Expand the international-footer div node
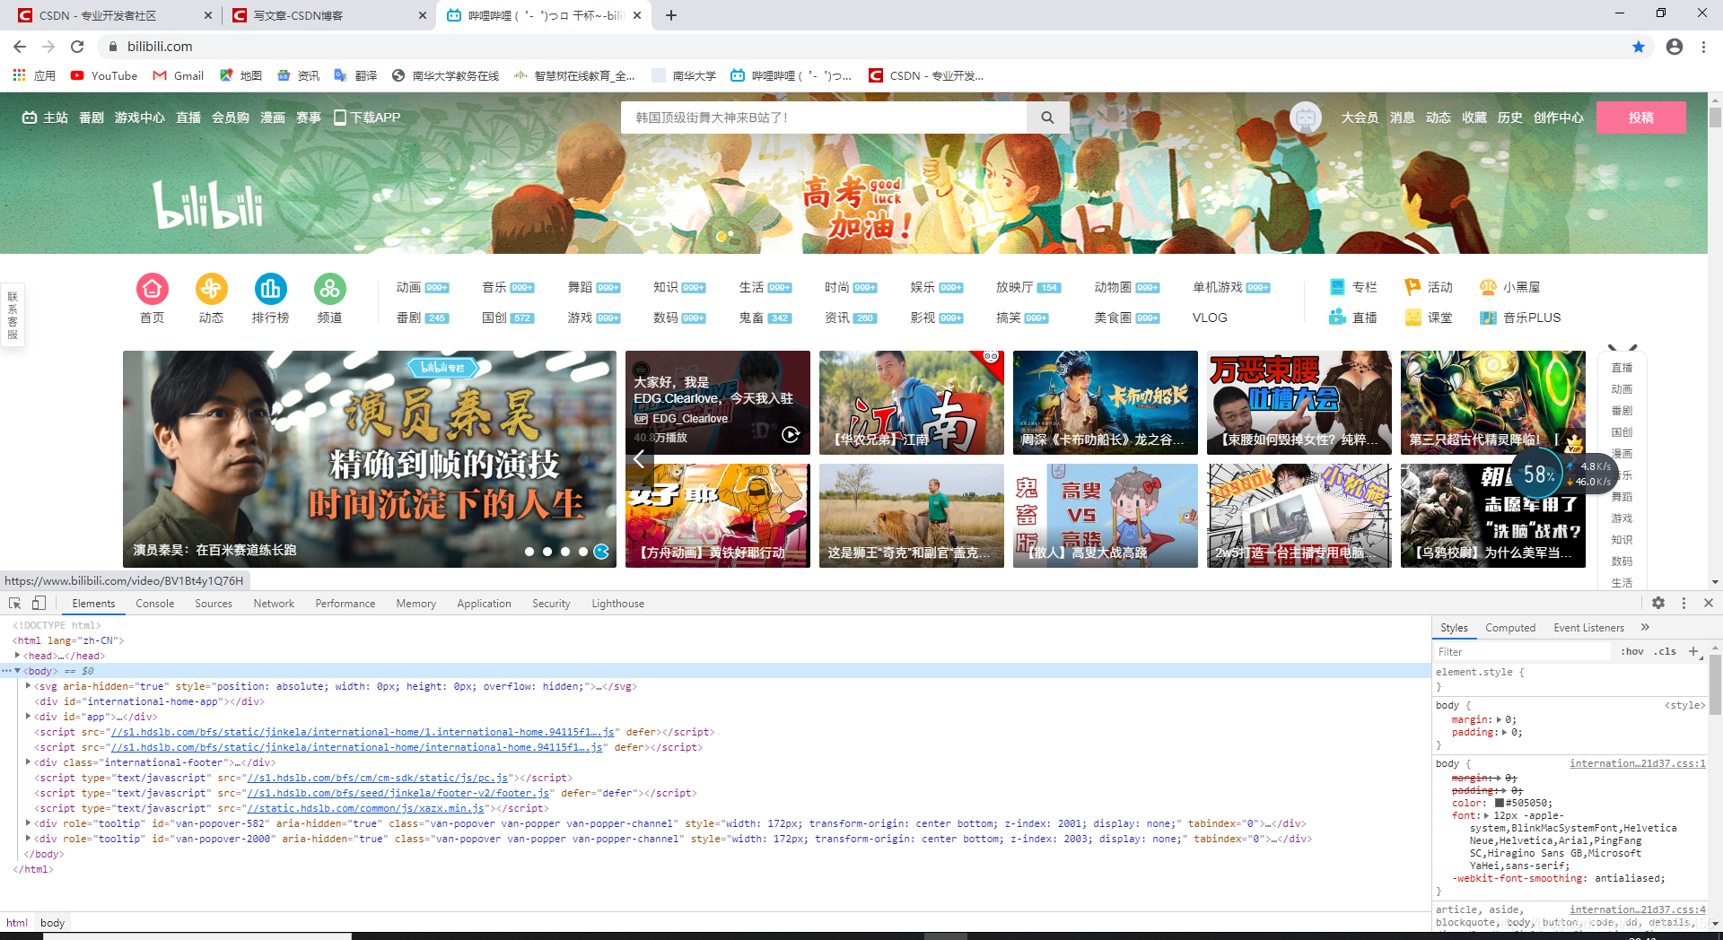The height and width of the screenshot is (940, 1723). pyautogui.click(x=29, y=762)
